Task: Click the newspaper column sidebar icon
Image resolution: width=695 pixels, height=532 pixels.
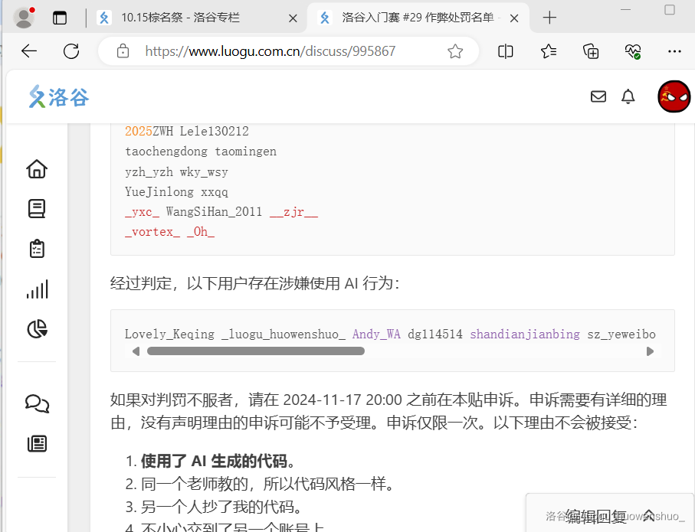Action: tap(37, 443)
